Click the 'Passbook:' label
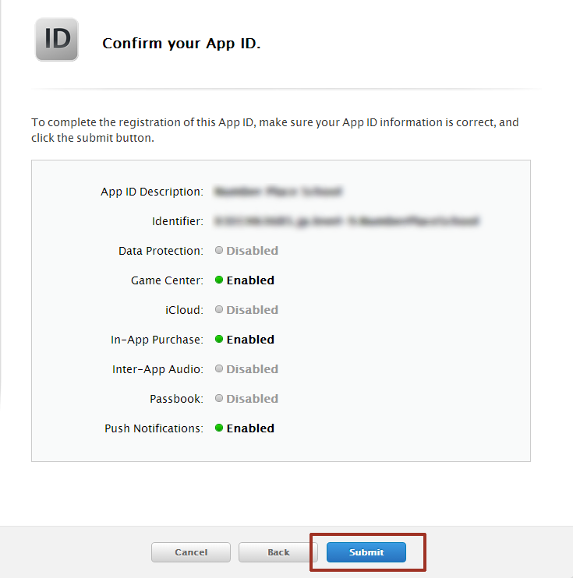Screen dimensions: 573x578 coord(176,399)
